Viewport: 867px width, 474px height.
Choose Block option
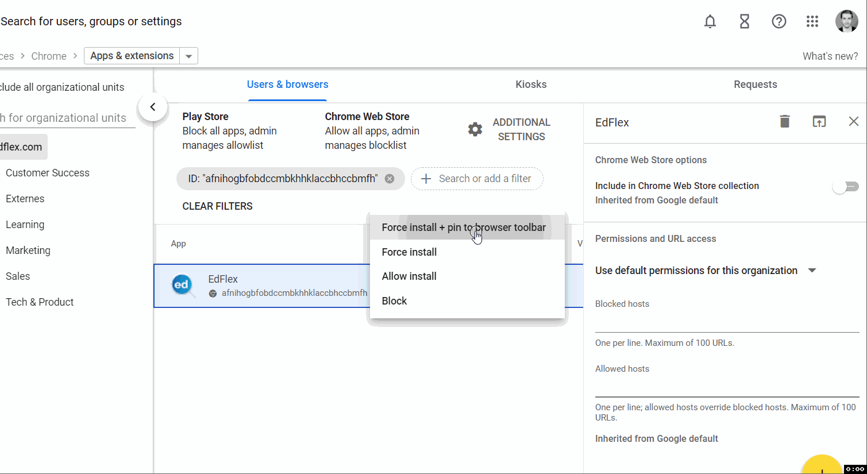tap(467, 301)
